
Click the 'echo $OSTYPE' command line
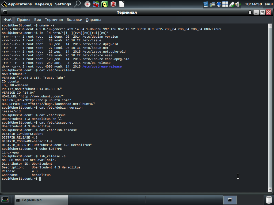32,149
